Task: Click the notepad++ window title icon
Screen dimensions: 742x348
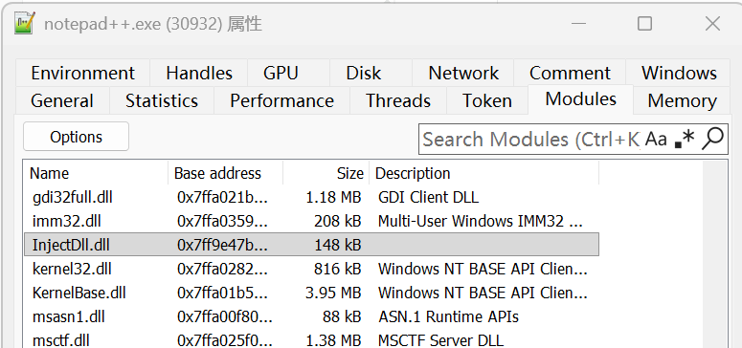Action: (x=25, y=23)
